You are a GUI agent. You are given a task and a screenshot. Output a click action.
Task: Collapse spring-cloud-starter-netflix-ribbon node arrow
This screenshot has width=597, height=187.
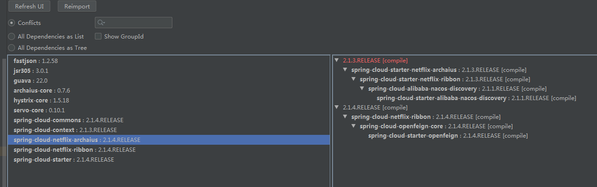354,79
